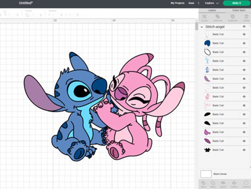The image size is (251, 189).
Task: Toggle visibility of purple ear layer
Action: (x=244, y=79)
